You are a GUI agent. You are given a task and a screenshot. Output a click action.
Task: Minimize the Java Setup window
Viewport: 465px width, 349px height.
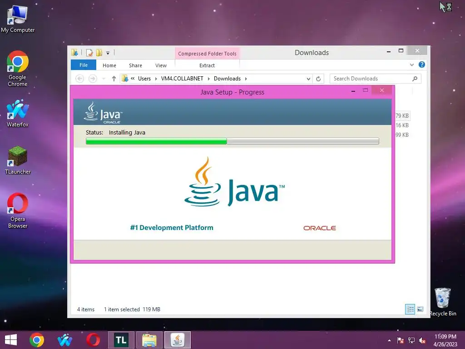tap(353, 91)
